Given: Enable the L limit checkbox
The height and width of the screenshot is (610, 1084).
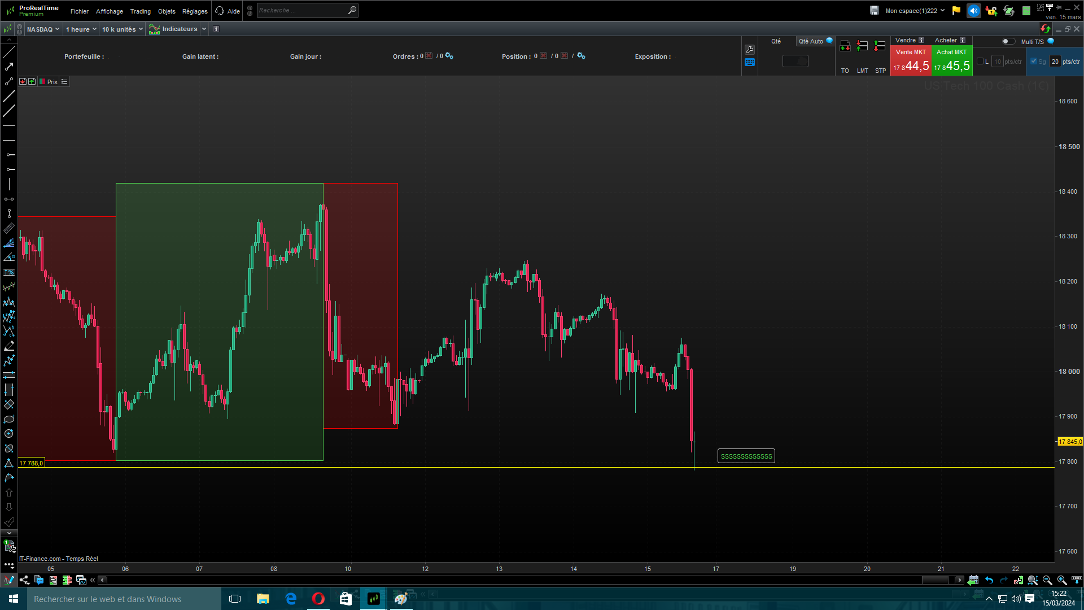Looking at the screenshot, I should point(980,62).
